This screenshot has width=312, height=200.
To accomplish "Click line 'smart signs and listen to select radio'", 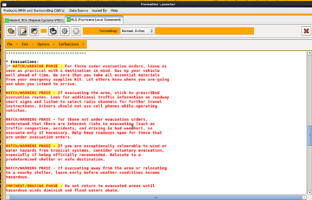I will click(84, 102).
